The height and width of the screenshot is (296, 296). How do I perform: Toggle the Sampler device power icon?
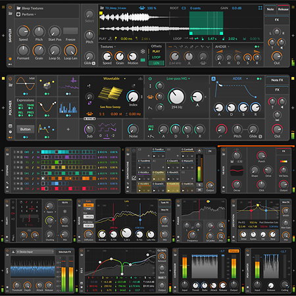point(10,8)
